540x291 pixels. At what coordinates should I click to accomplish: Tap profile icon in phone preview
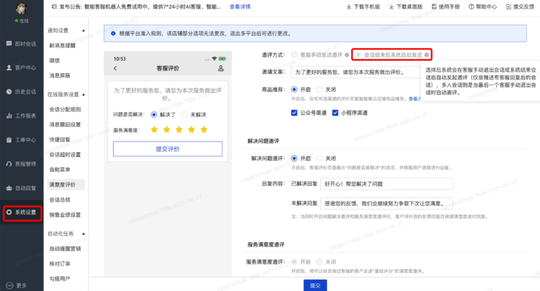tap(220, 68)
